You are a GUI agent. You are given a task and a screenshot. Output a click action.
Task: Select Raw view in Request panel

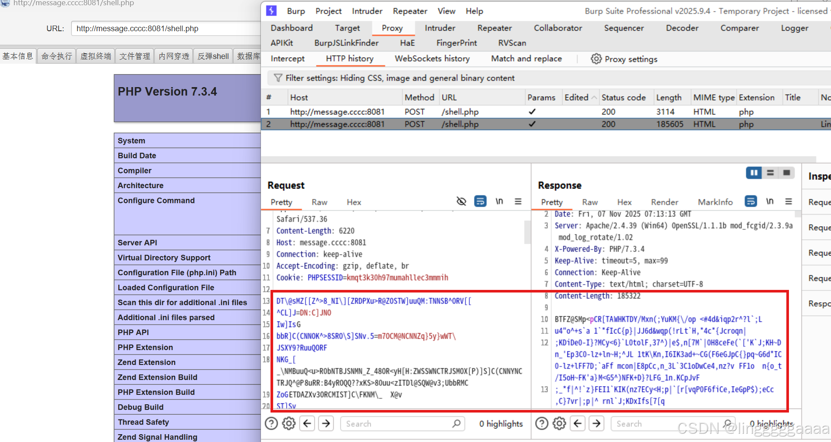pos(319,202)
